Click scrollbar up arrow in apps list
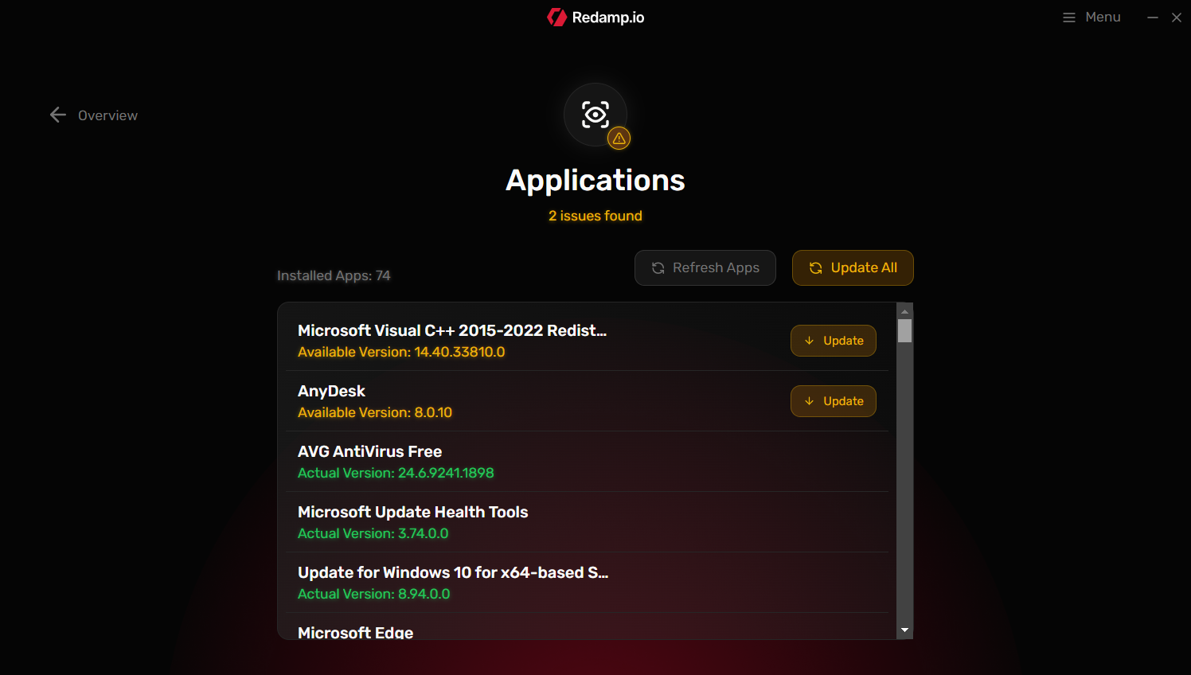 point(904,311)
